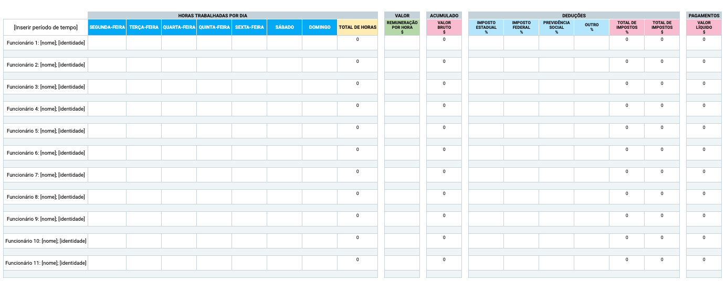Select the SEXTA-FEIRA column header
Screen dimensions: 726x281
[x=249, y=27]
